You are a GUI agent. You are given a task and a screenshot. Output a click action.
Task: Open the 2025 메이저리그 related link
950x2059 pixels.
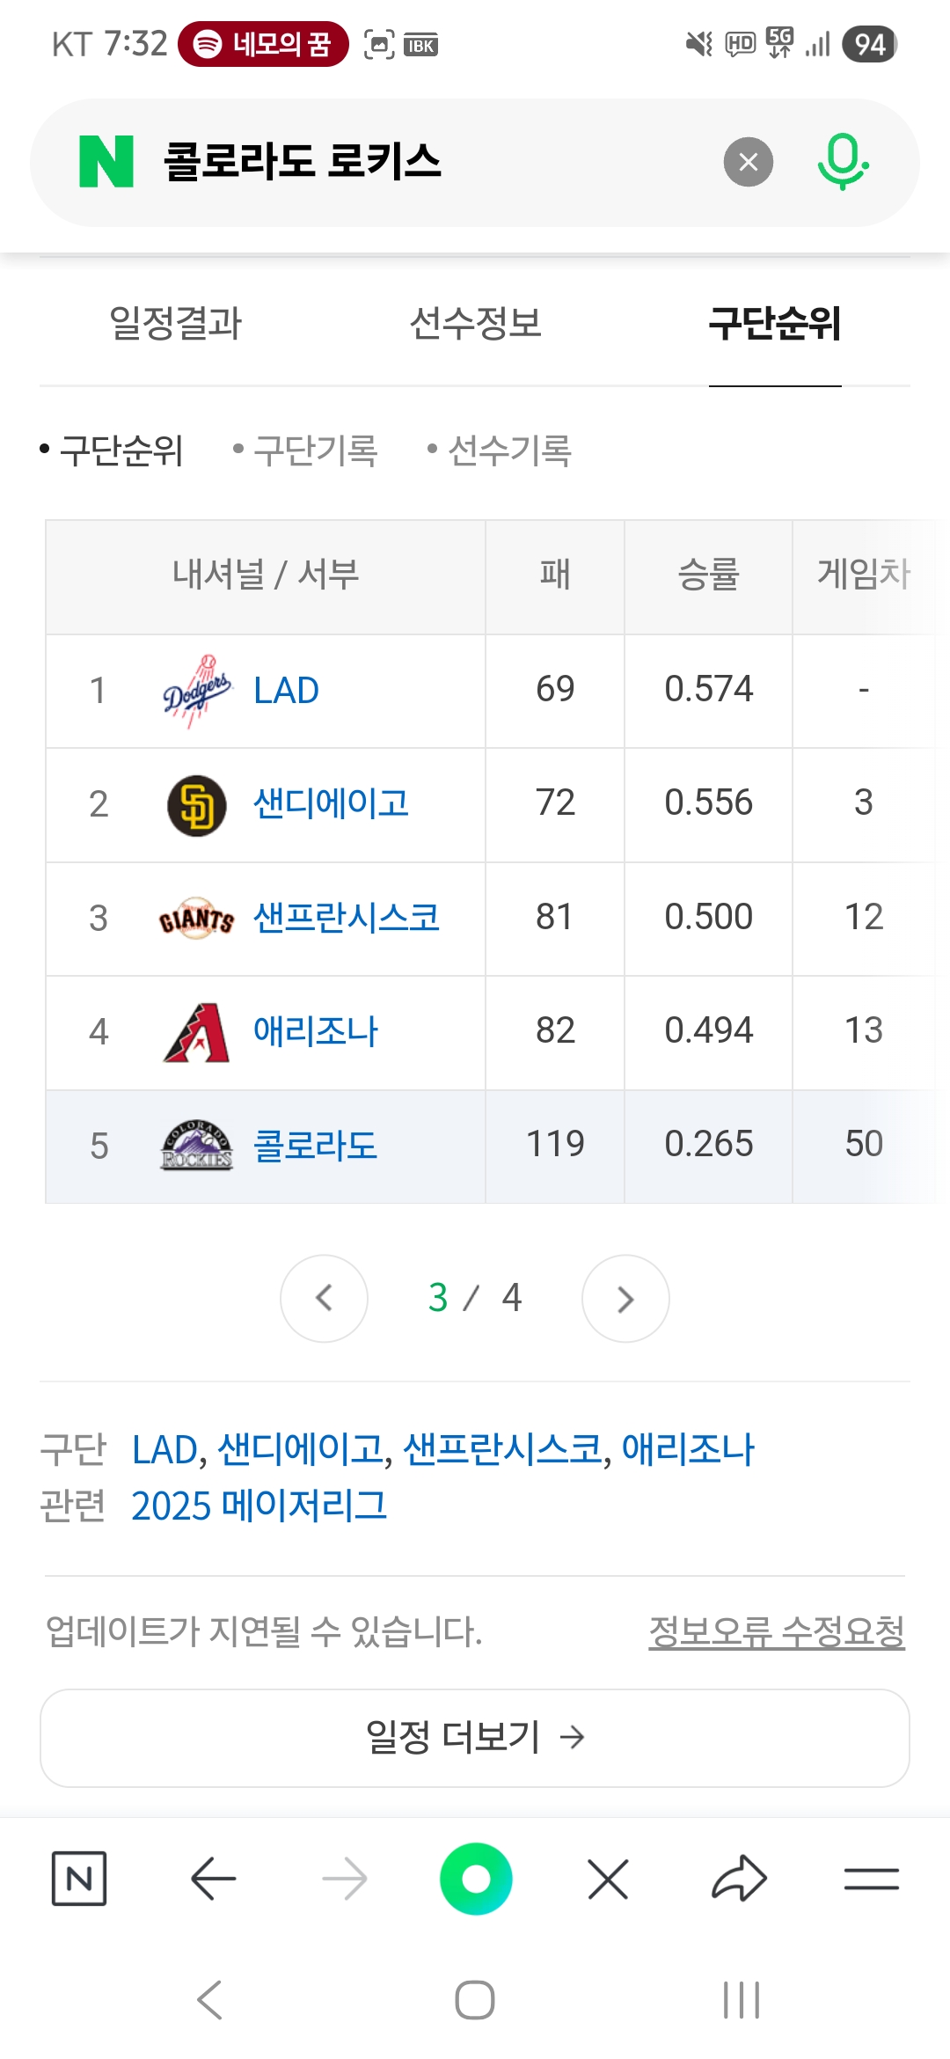259,1506
